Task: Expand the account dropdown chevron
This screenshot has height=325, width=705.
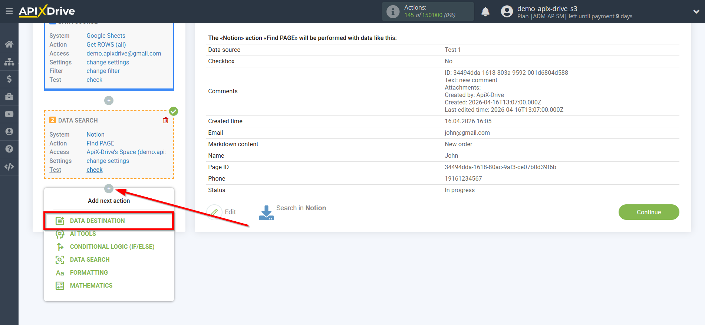Action: tap(696, 11)
